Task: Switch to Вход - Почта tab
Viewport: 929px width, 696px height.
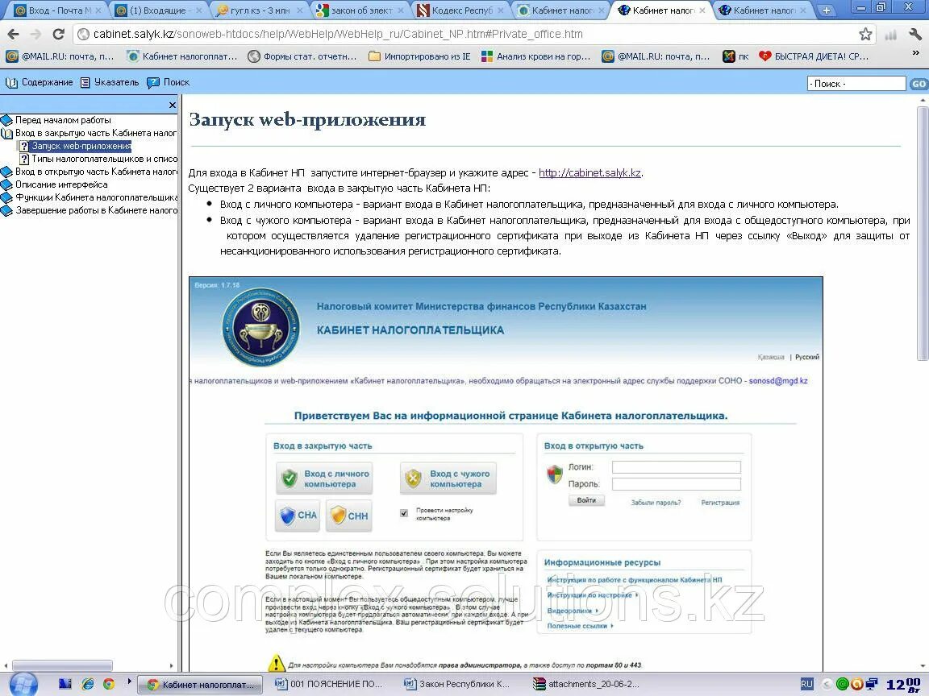Action: click(58, 10)
